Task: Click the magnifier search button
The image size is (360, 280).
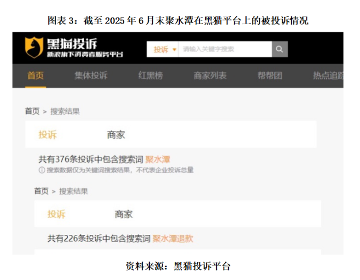Action: [280, 49]
